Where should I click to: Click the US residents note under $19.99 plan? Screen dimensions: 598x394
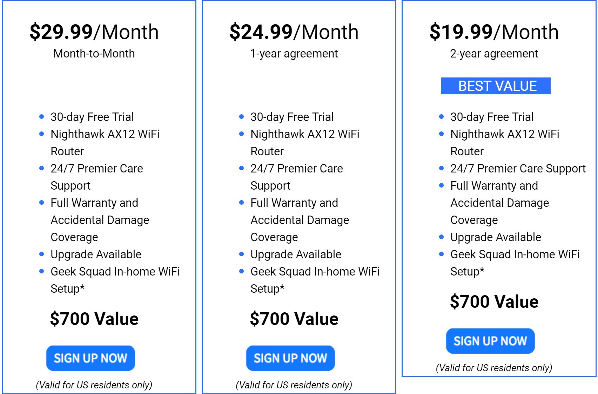pyautogui.click(x=494, y=368)
